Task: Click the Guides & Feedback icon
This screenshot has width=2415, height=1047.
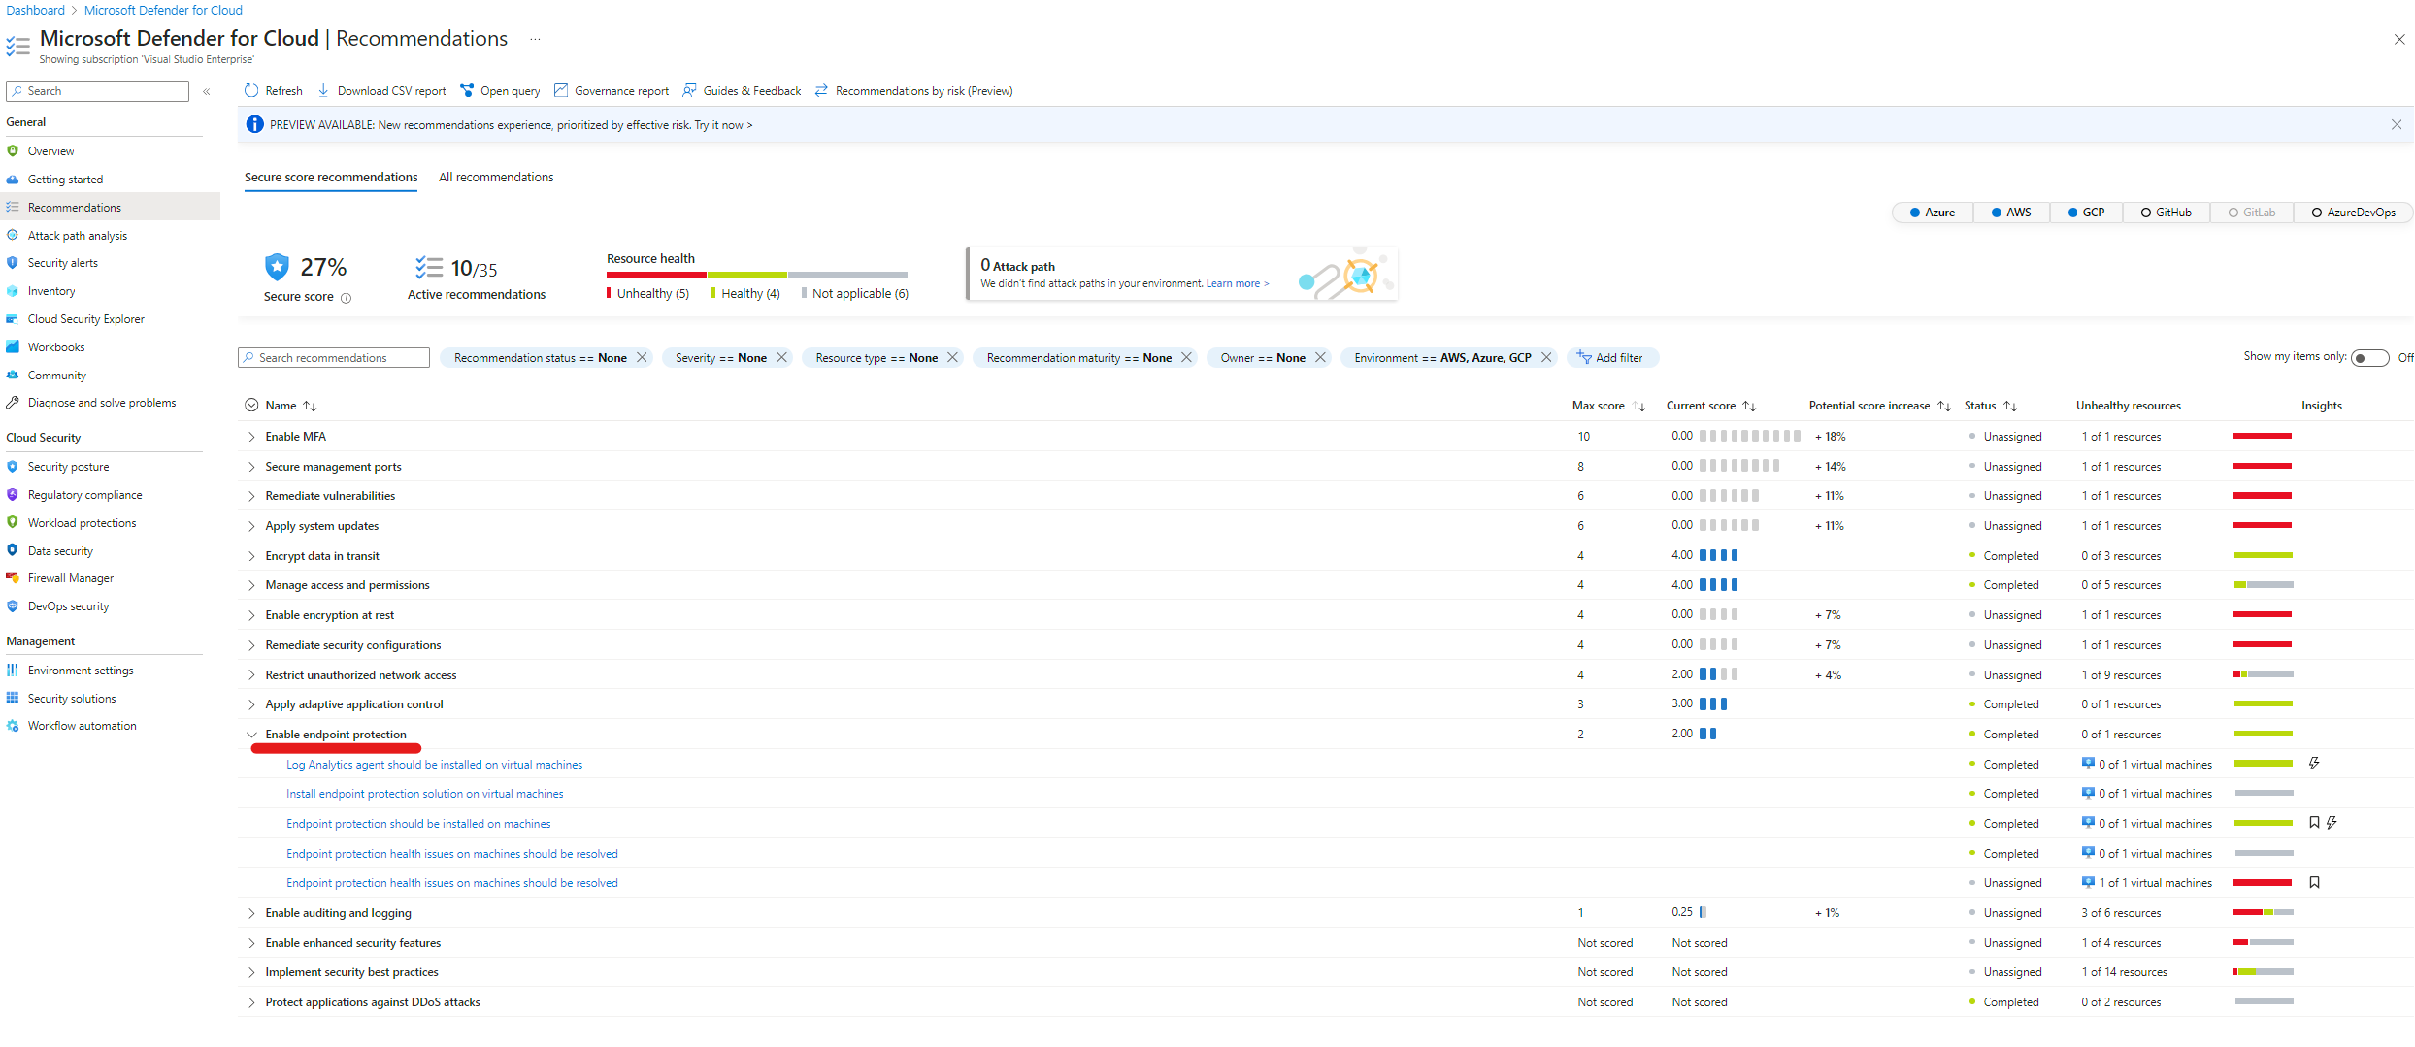Action: pyautogui.click(x=689, y=90)
